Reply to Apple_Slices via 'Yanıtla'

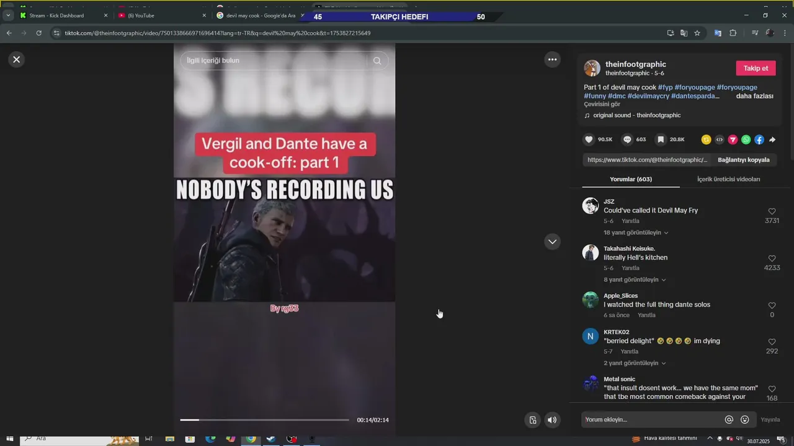646,315
